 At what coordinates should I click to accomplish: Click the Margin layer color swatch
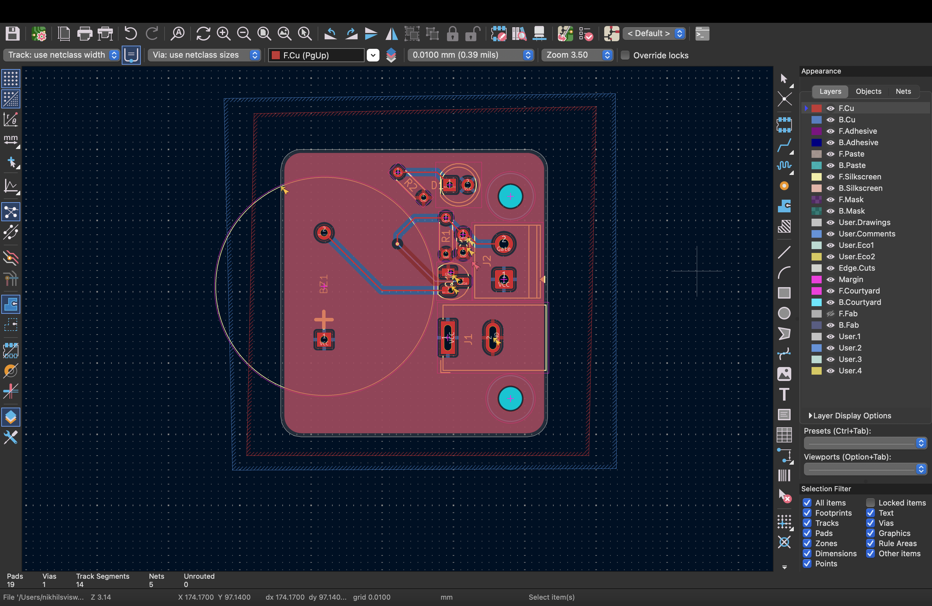pos(817,280)
